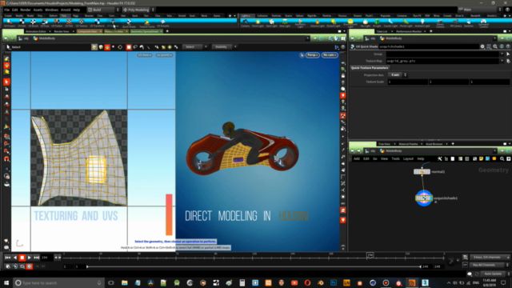Click the Texture Map path field

pyautogui.click(x=442, y=61)
